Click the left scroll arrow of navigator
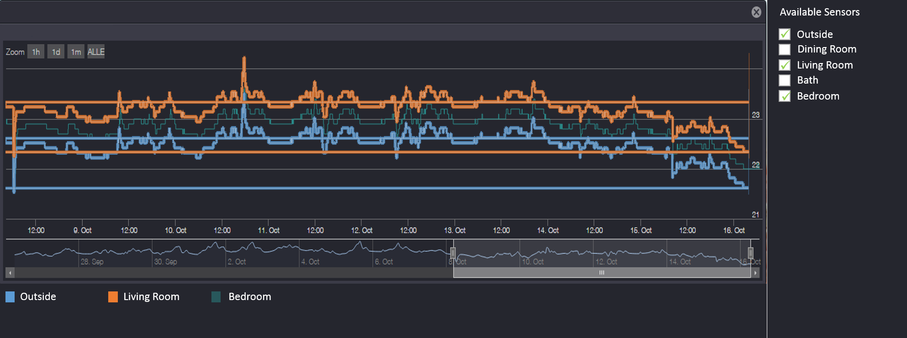The image size is (907, 338). 10,273
